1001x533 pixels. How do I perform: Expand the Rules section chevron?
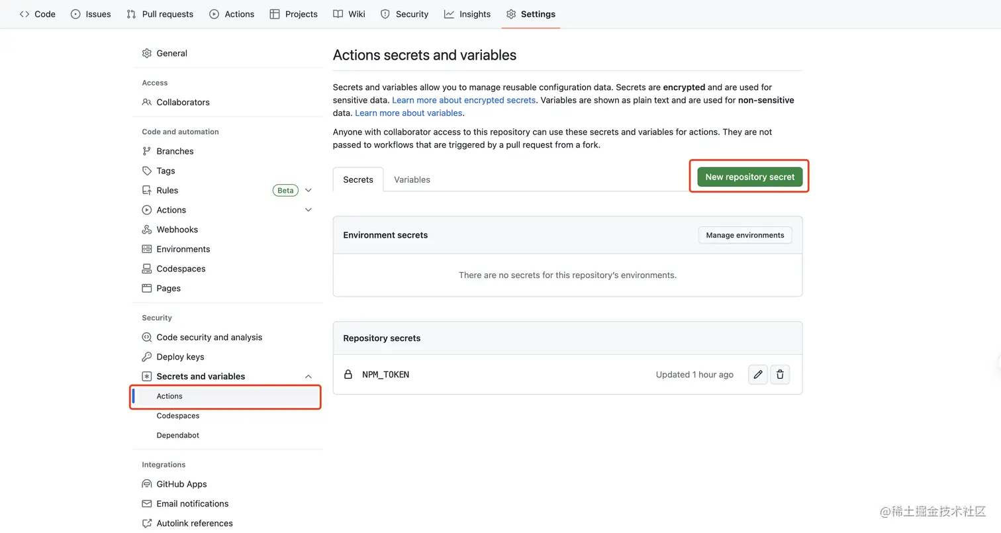coord(308,191)
